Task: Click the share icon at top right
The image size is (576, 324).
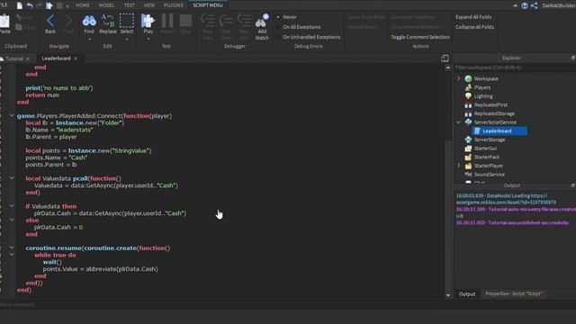Action: [x=534, y=5]
